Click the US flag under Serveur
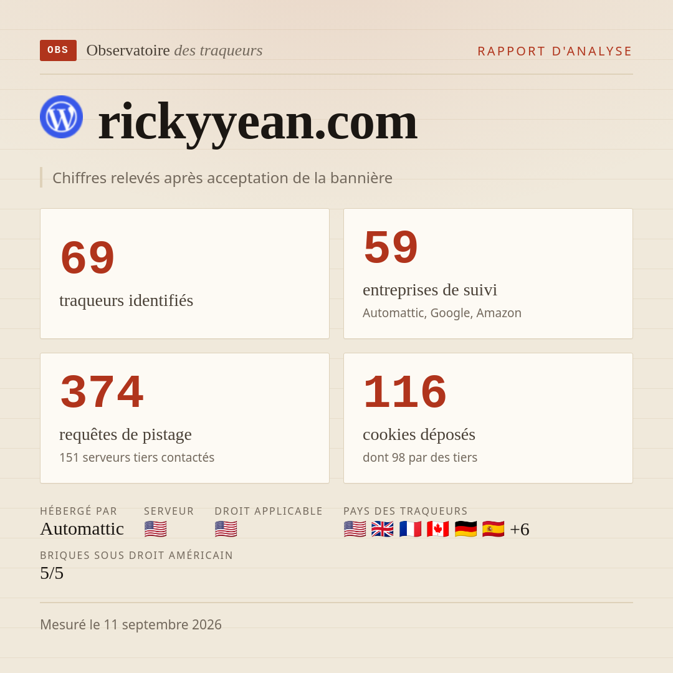The image size is (673, 673). pos(155,529)
